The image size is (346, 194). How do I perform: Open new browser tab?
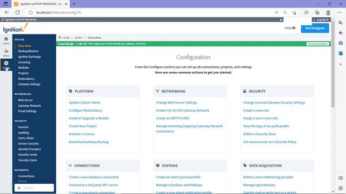pyautogui.click(x=74, y=4)
